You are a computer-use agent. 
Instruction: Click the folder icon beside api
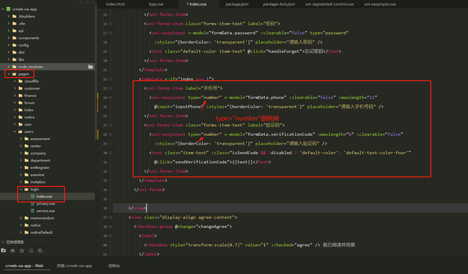tap(14, 31)
